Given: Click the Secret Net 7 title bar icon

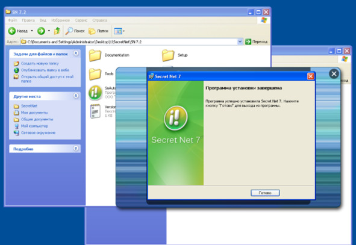Looking at the screenshot, I should tap(151, 76).
